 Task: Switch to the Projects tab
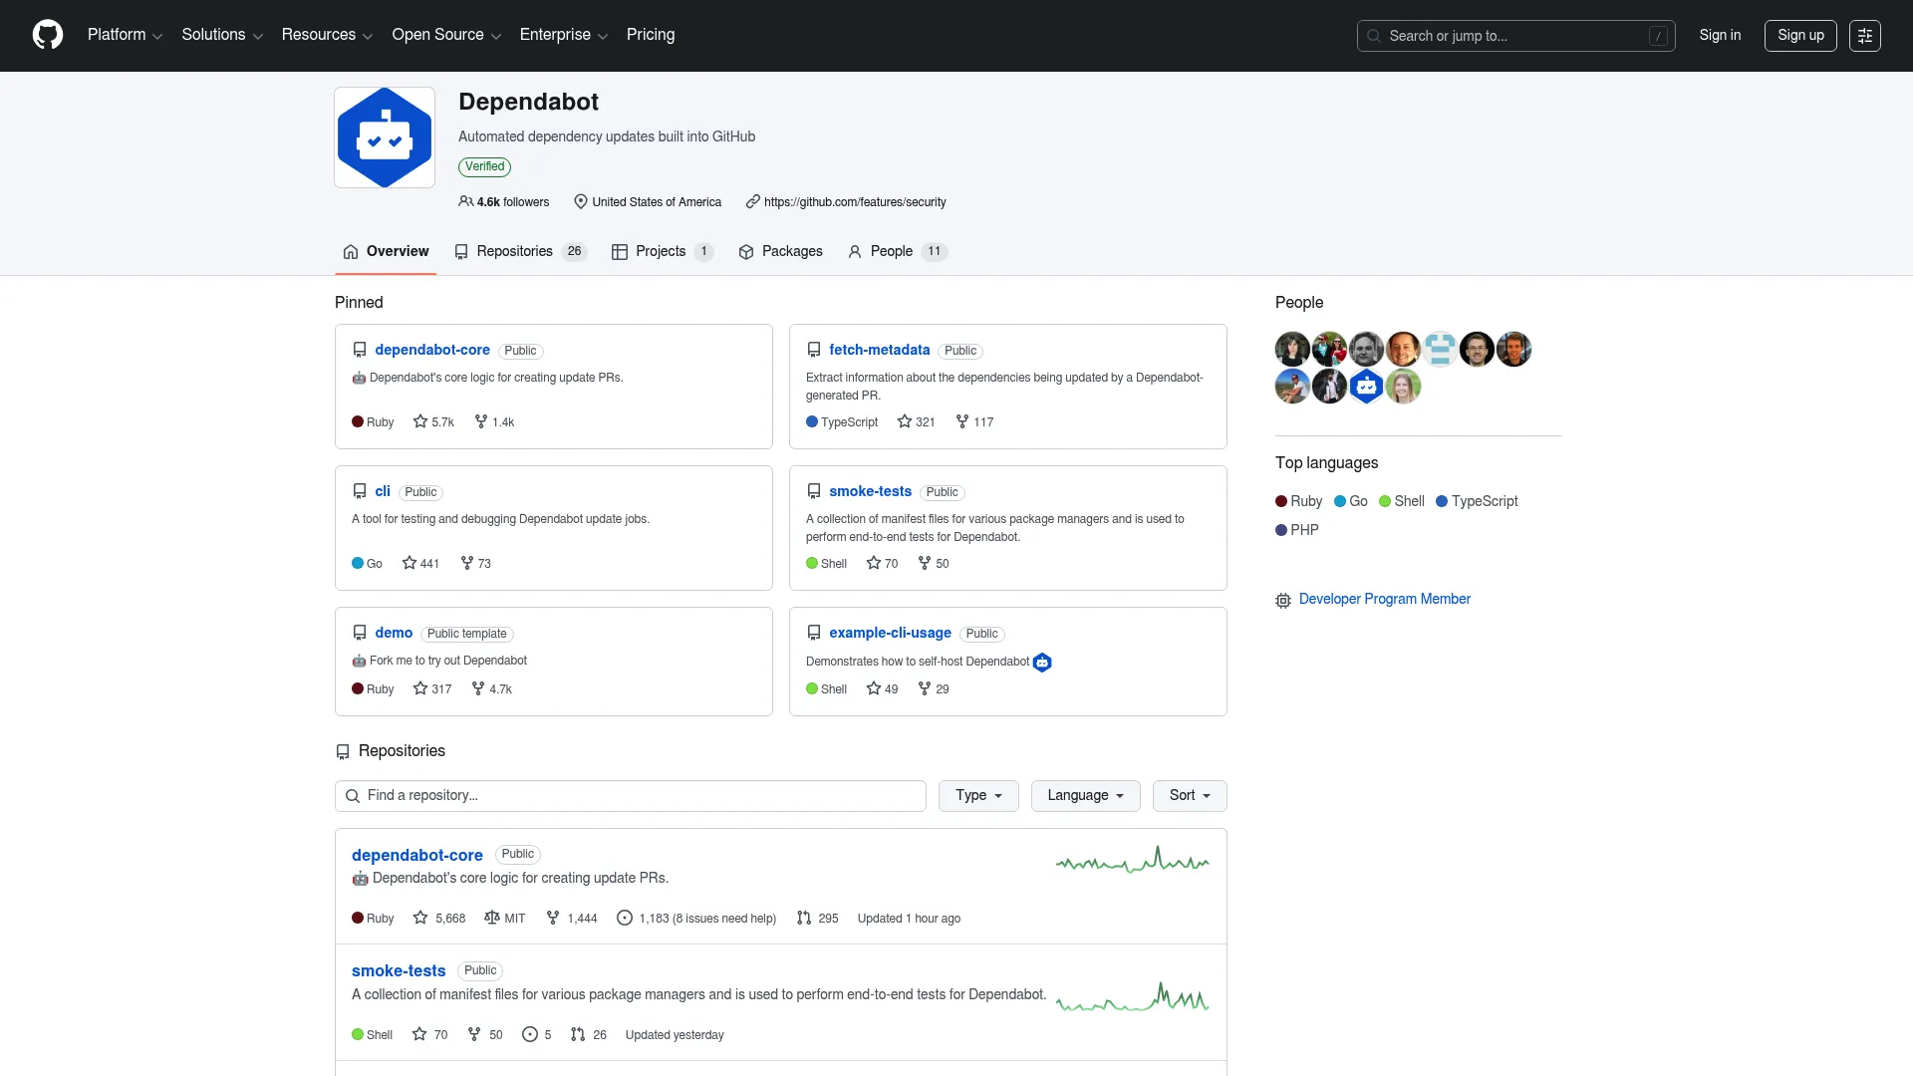tap(663, 251)
